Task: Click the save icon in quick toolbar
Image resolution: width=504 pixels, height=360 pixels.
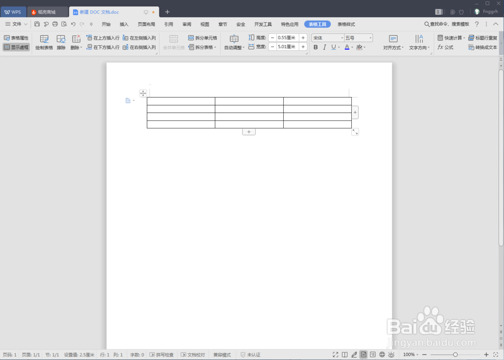Action: (x=37, y=24)
